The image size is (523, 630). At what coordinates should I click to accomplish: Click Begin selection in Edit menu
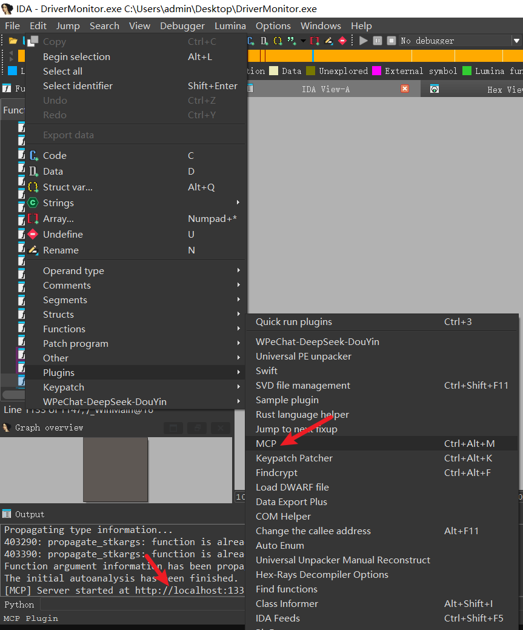point(76,56)
